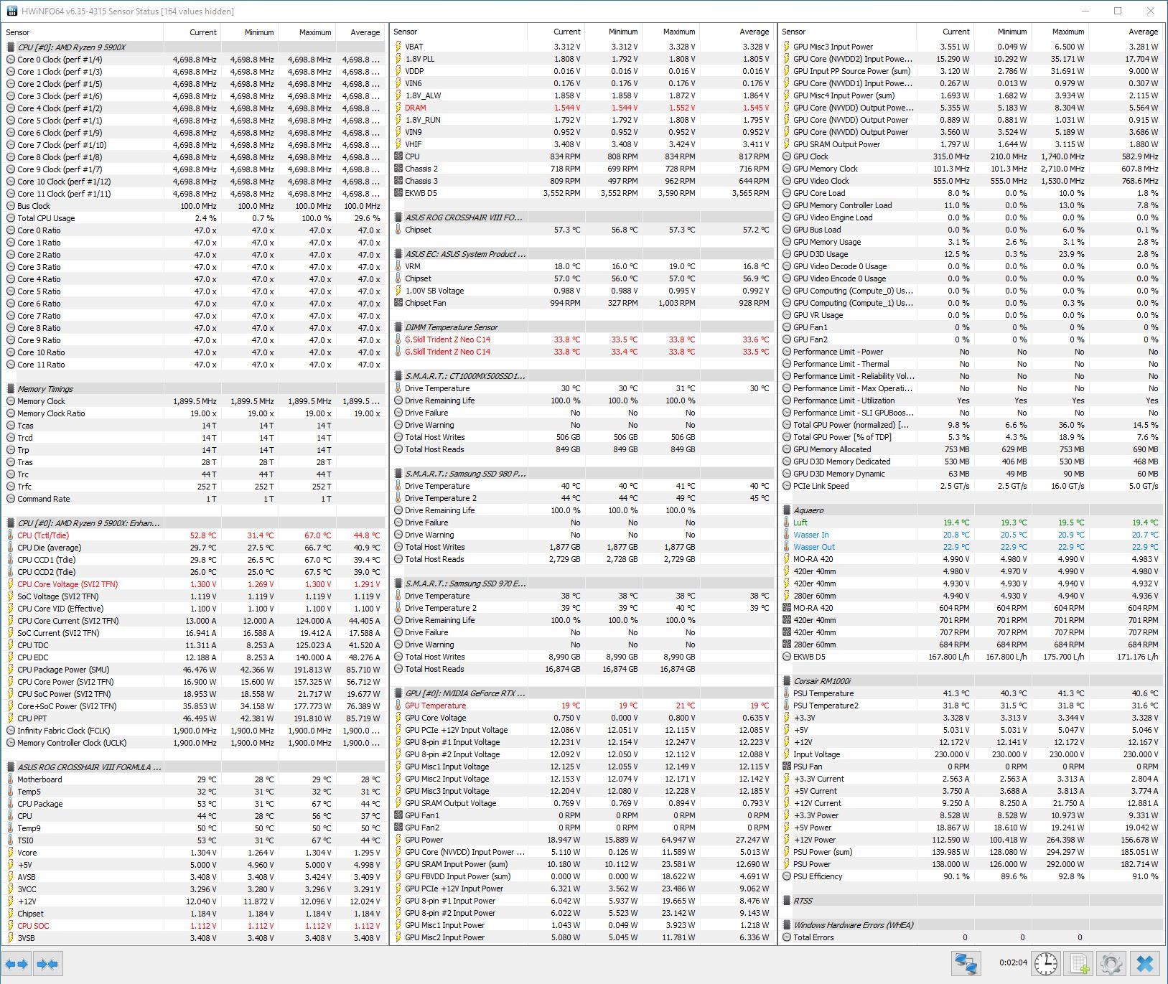Select the Core 5 Clock (perf #1/1) row
The height and width of the screenshot is (984, 1168).
(194, 121)
